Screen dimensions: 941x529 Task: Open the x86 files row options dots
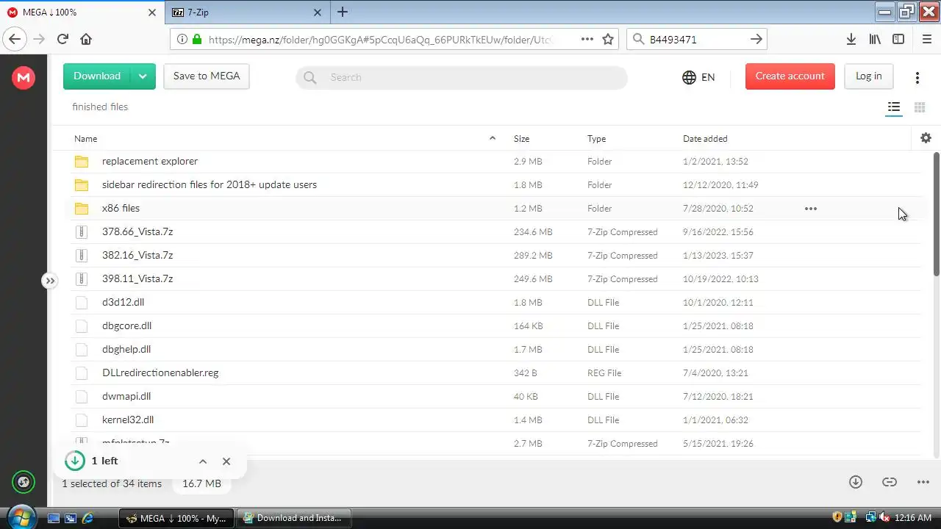[x=810, y=209]
